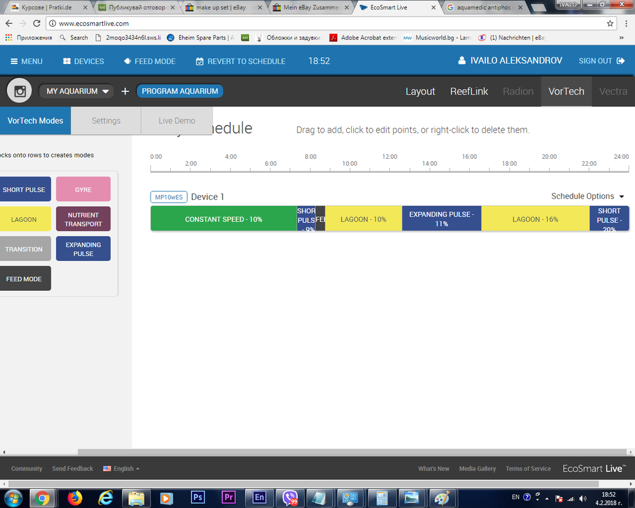Select NUTRIENT TRANSPORT mode block

83,219
